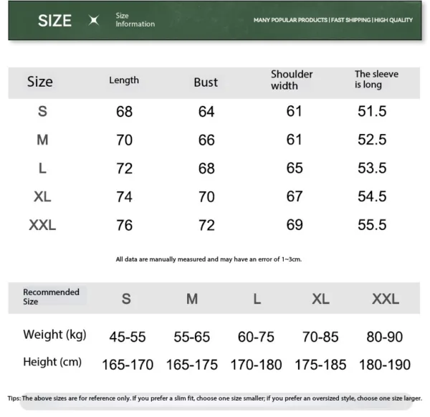Viewport: 430px width, 417px height.
Task: Click the FAST SHIPPING text in banner
Action: point(350,20)
